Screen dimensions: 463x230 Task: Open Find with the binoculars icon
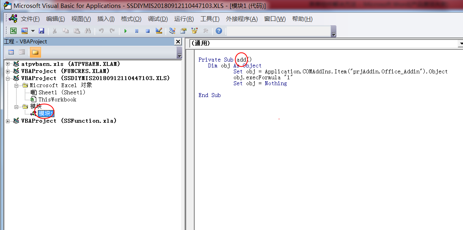88,31
